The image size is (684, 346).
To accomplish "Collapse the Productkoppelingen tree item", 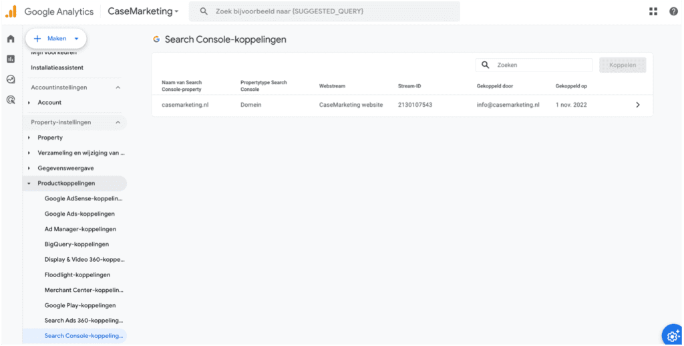I will tap(29, 184).
